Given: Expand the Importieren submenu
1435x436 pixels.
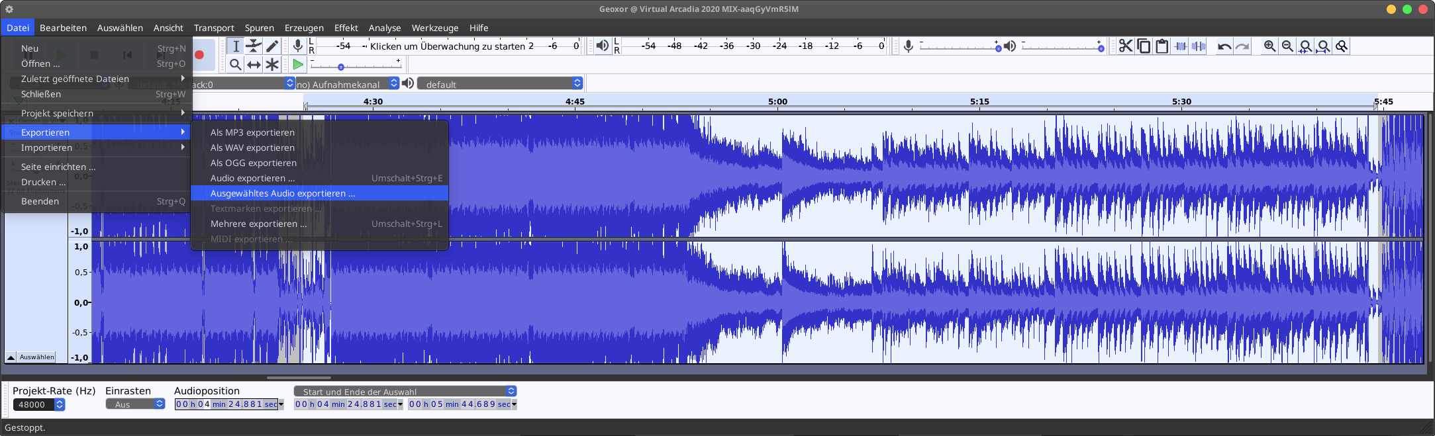Looking at the screenshot, I should pos(97,148).
